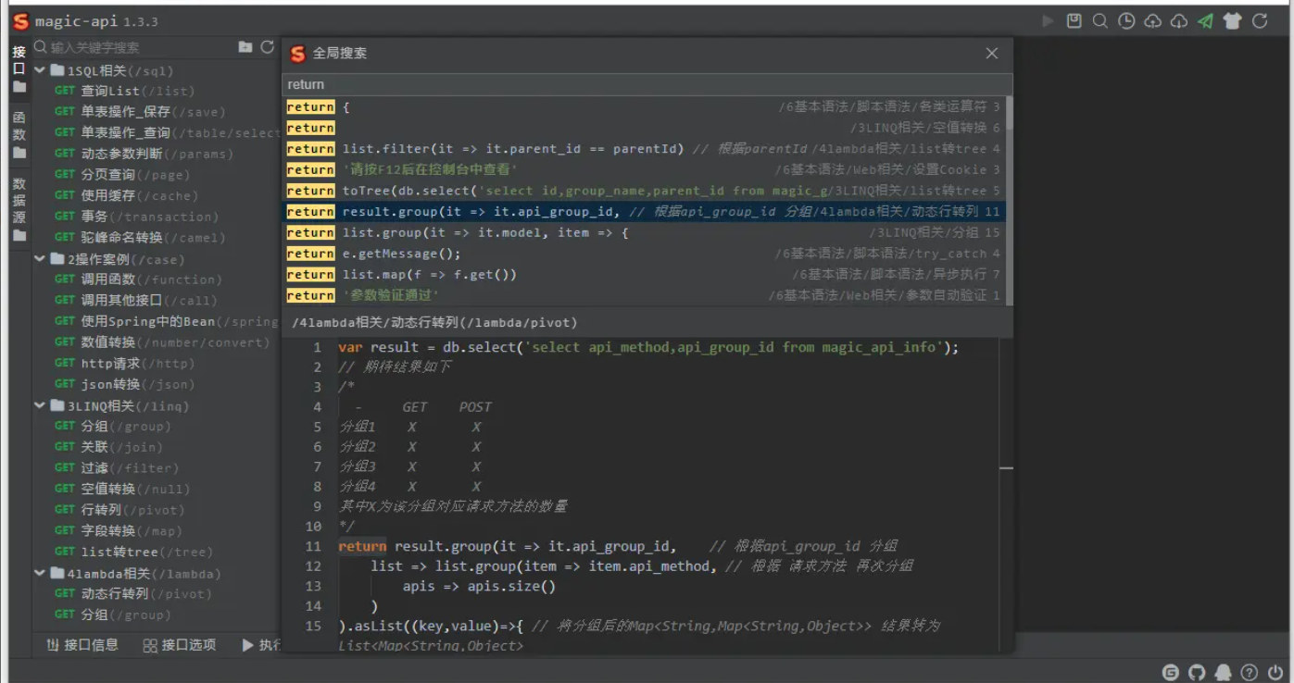The width and height of the screenshot is (1294, 683).
Task: Click the QQ penguin icon in status bar
Action: coord(1224,671)
